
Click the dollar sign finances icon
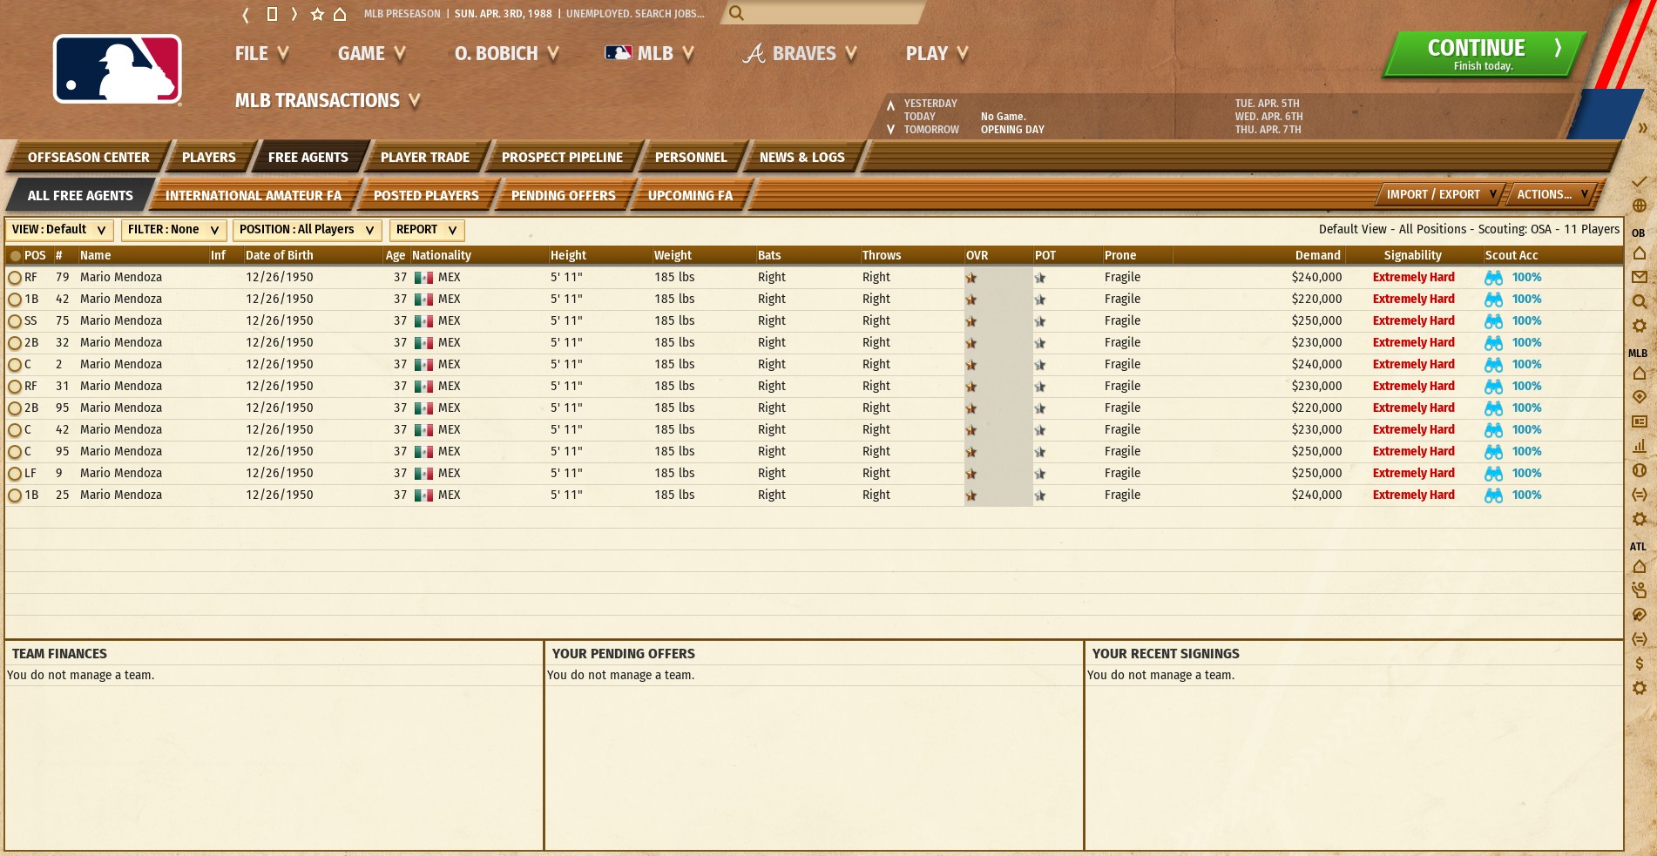click(x=1639, y=664)
